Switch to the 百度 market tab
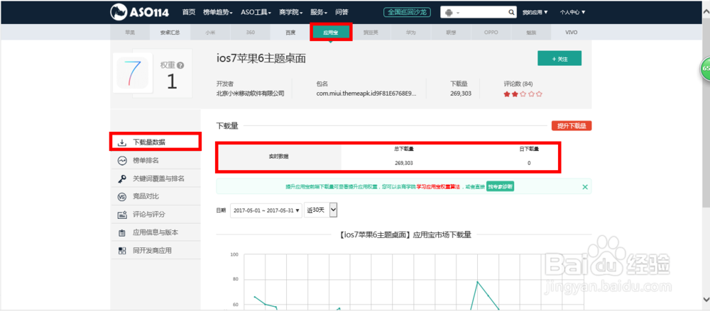This screenshot has height=311, width=710. (290, 33)
